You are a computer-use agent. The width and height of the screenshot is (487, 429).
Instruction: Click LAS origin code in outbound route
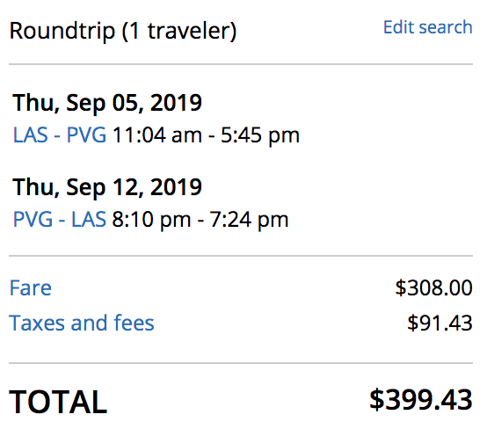pos(31,135)
